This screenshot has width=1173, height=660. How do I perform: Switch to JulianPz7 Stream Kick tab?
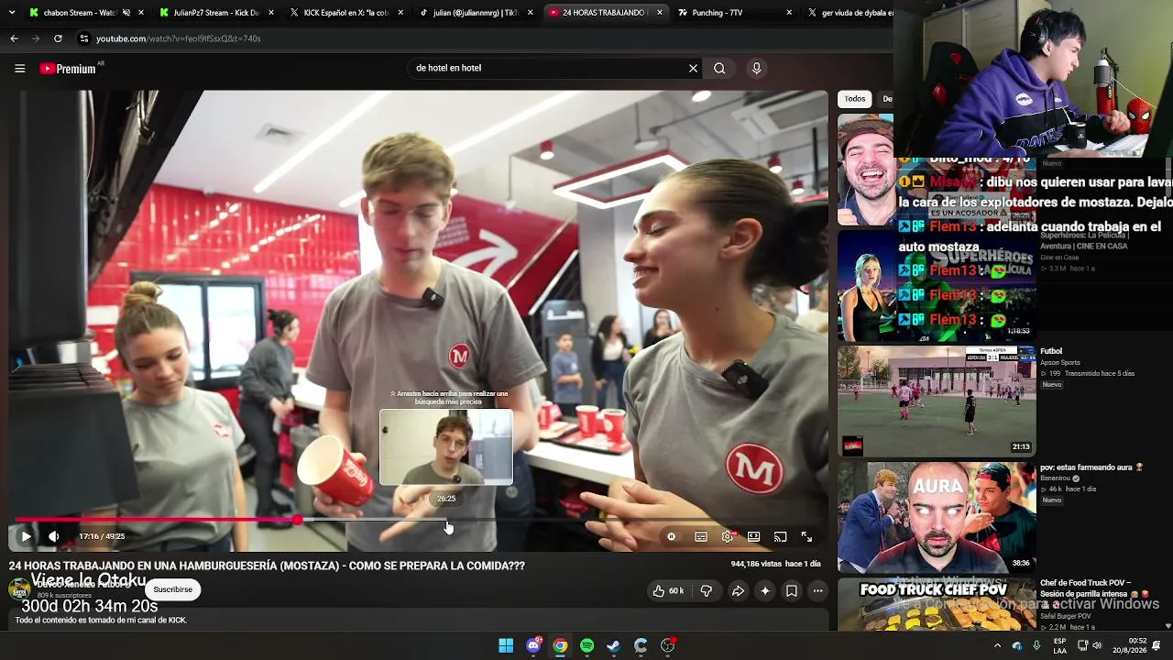[216, 13]
